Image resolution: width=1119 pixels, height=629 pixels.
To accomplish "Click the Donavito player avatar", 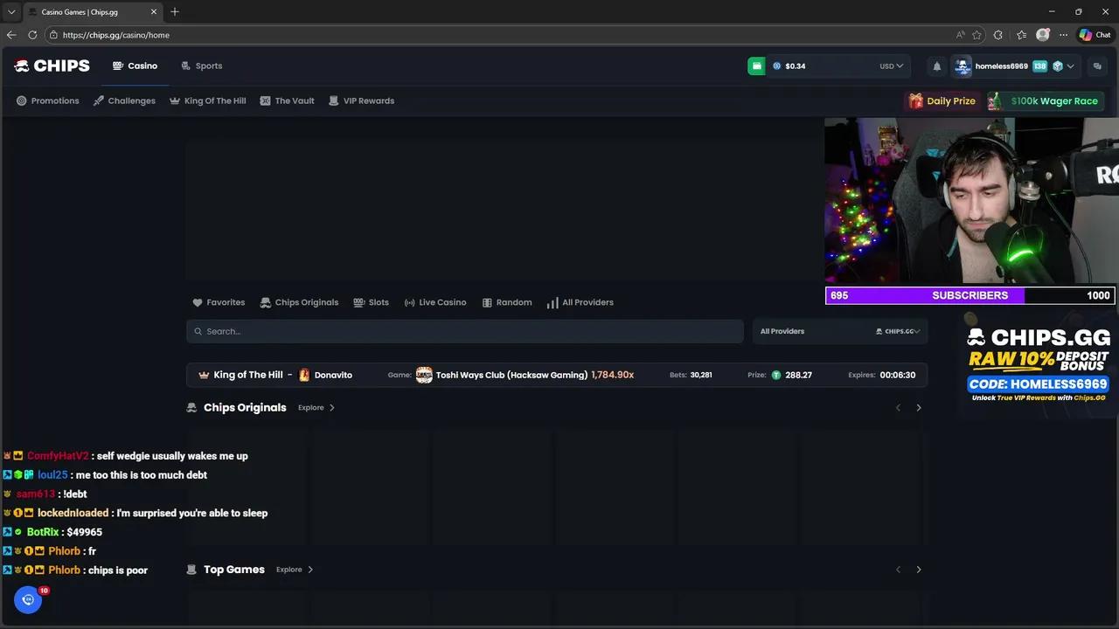I will (x=304, y=375).
